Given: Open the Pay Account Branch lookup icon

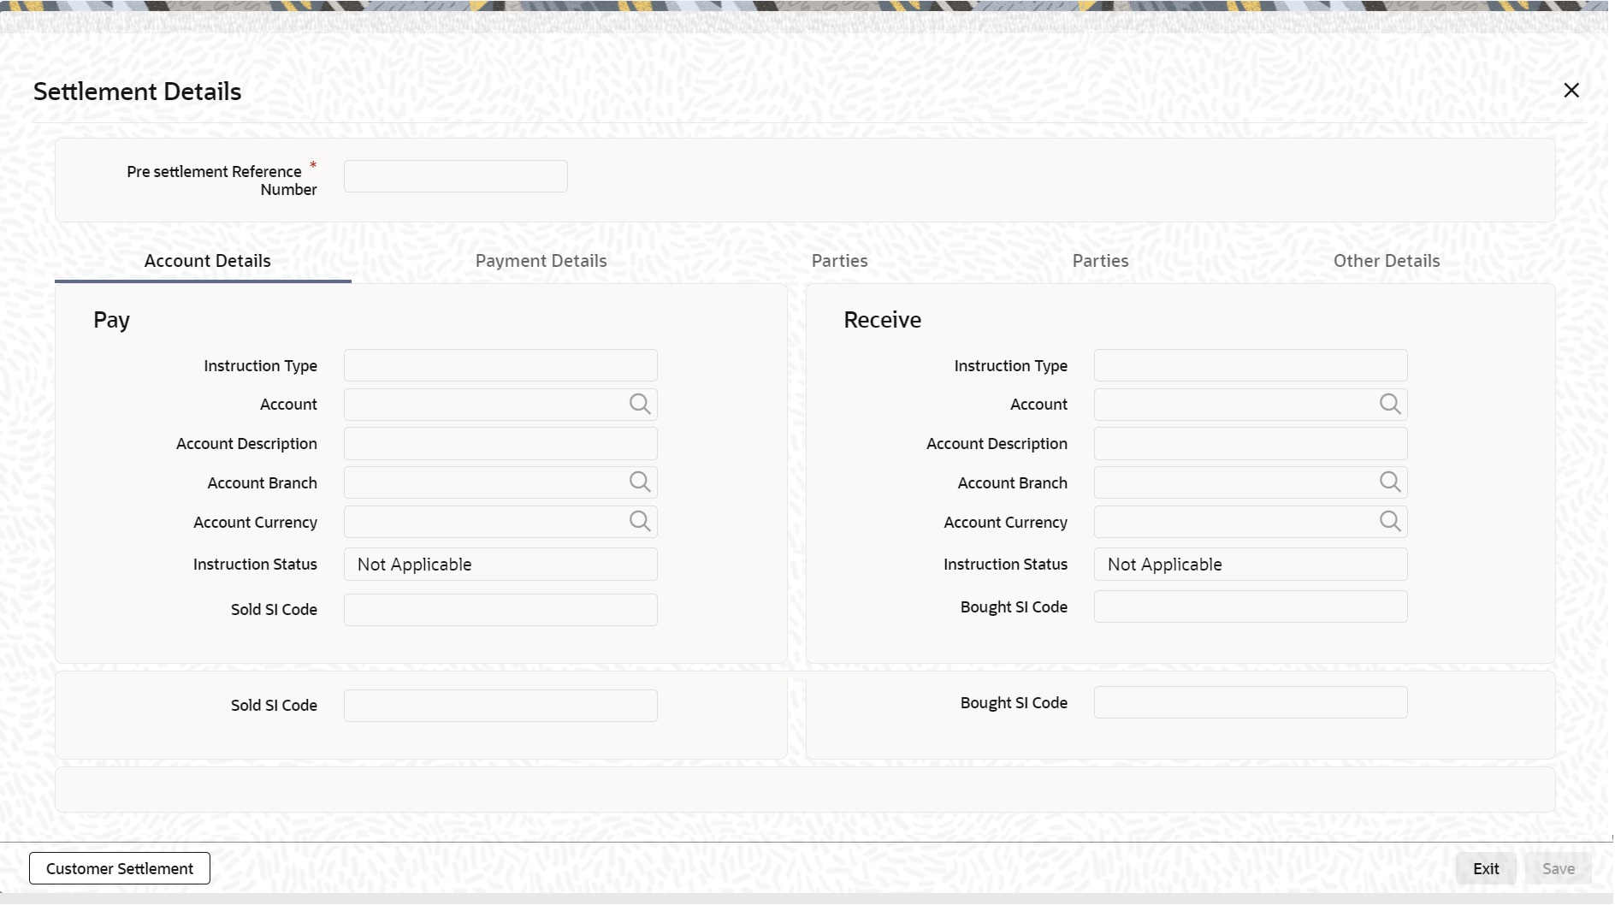Looking at the screenshot, I should (x=640, y=482).
